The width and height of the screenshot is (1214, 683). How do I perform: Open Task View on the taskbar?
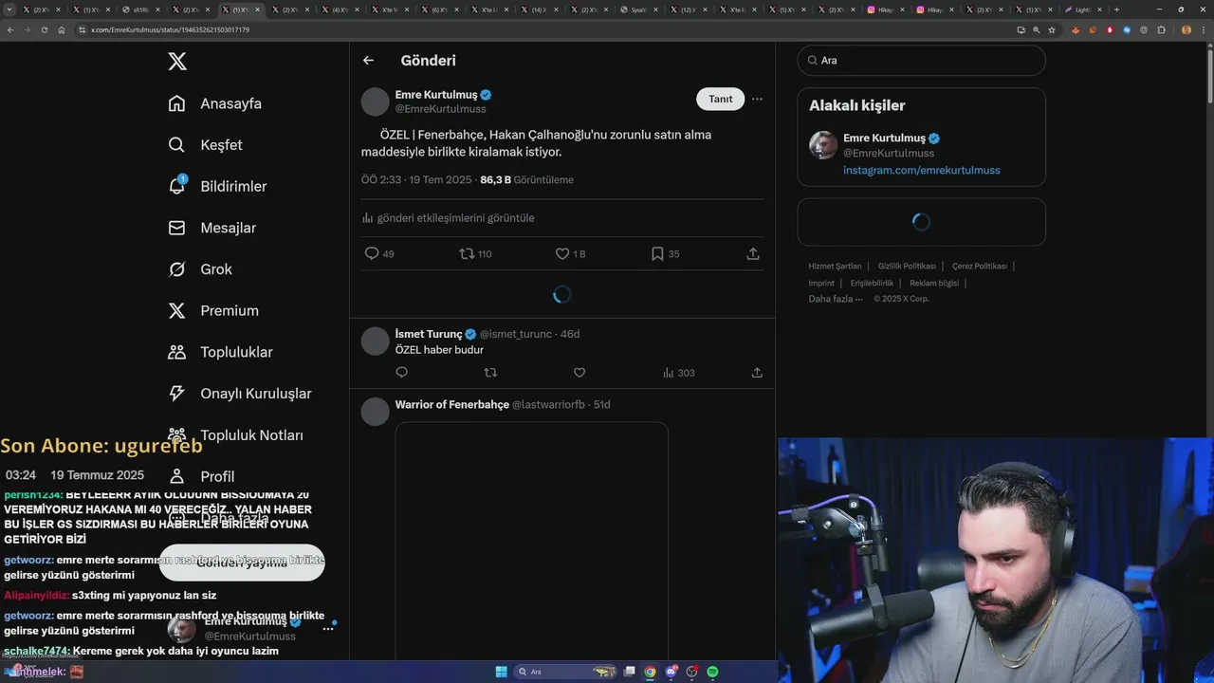629,672
